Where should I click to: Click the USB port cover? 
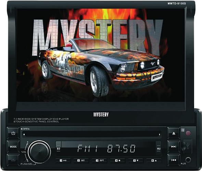pyautogui.click(x=188, y=146)
